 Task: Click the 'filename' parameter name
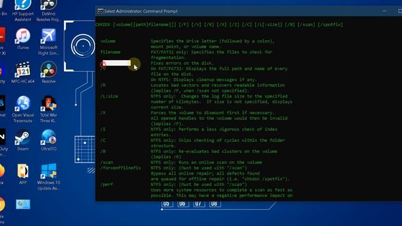coord(111,52)
